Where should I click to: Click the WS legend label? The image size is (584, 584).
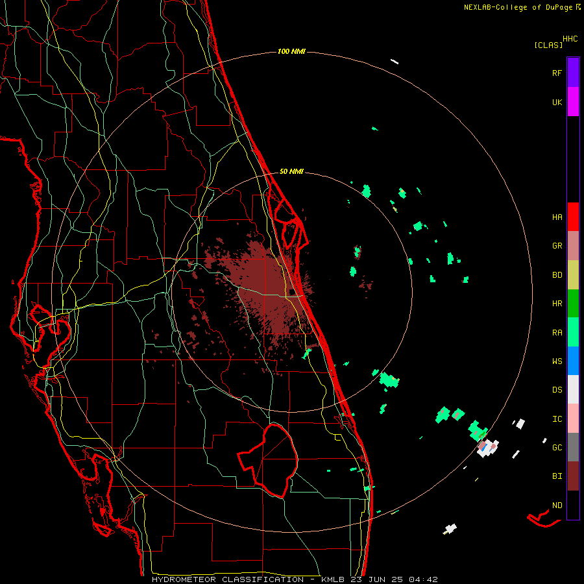(x=557, y=361)
